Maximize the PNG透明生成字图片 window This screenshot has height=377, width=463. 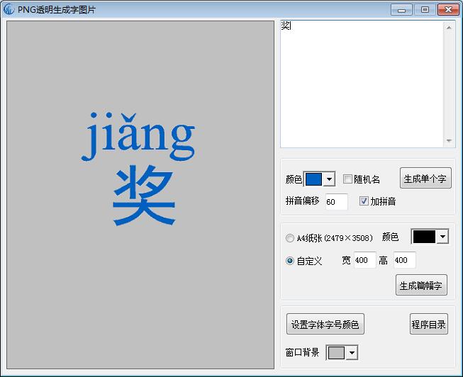click(x=425, y=10)
